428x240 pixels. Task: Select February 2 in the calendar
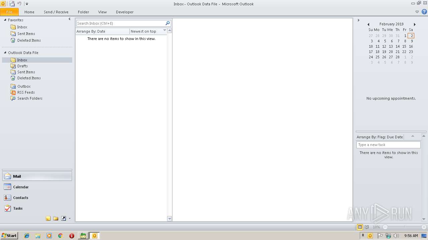pos(412,36)
